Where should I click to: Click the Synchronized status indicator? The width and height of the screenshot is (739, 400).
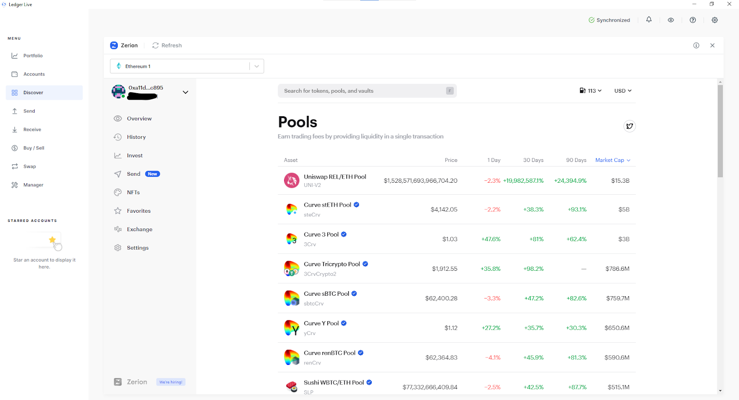[609, 20]
